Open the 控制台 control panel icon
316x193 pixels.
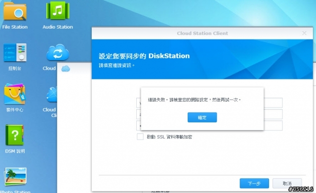tap(15, 52)
